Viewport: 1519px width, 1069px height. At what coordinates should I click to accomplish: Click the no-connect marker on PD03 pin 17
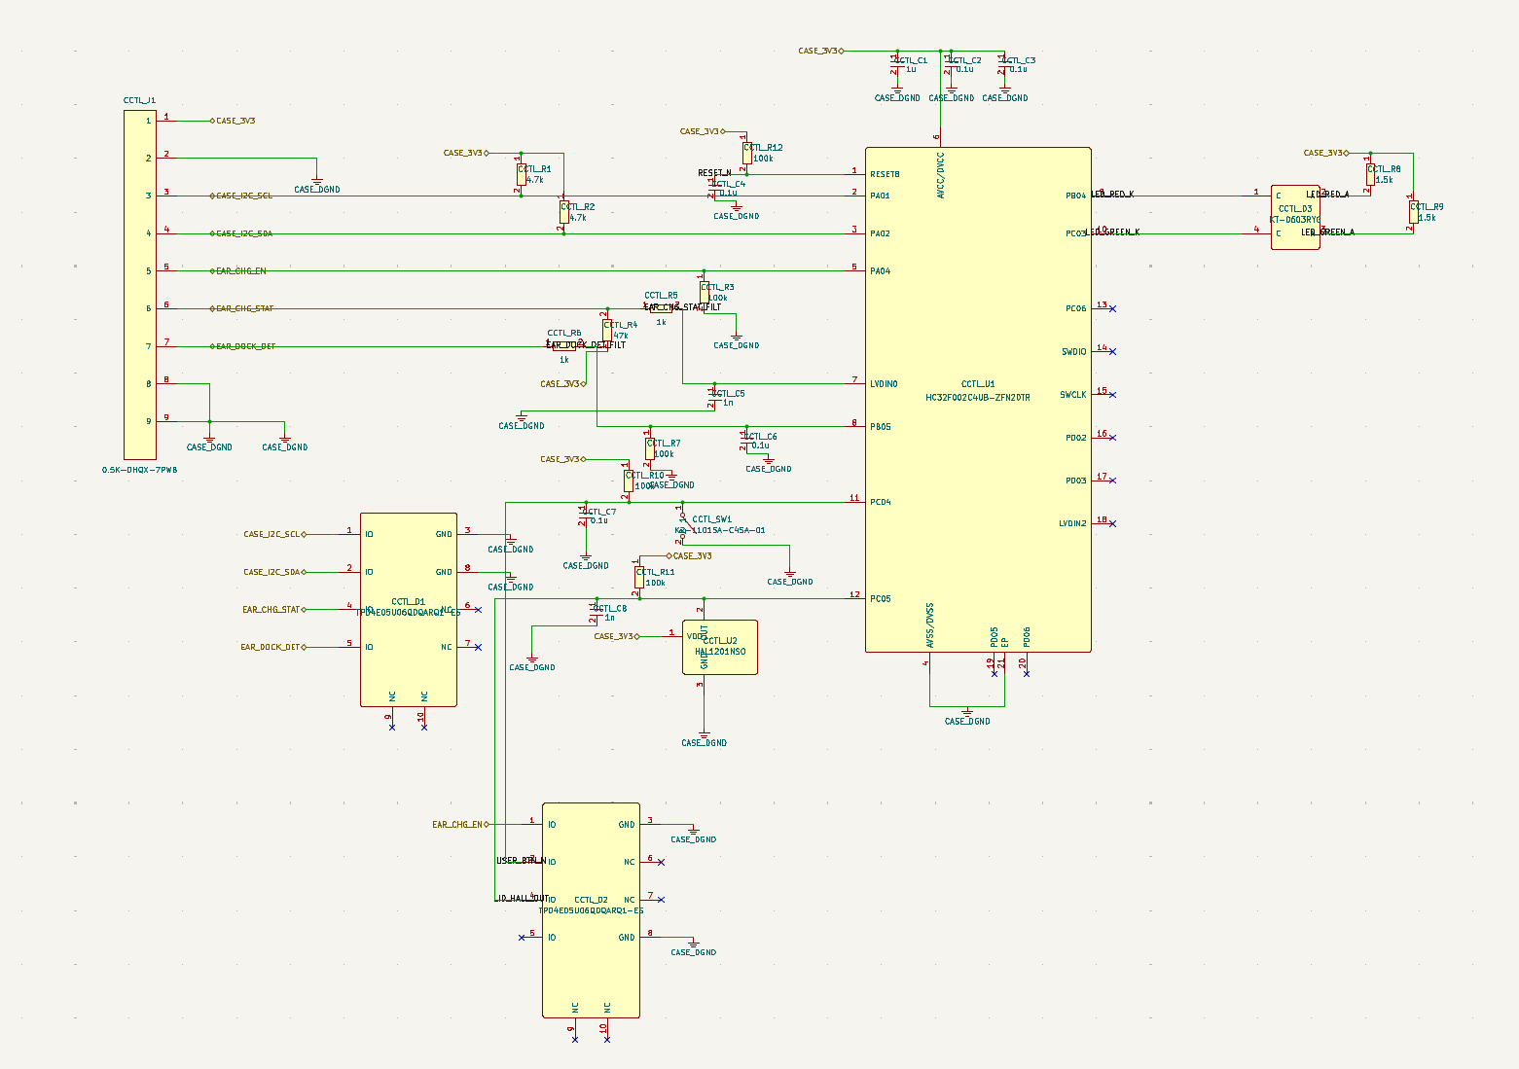click(1113, 481)
